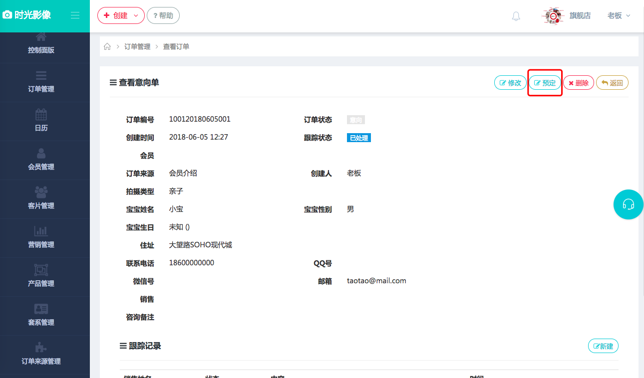The width and height of the screenshot is (644, 378).
Task: Select 套系管理 package management
Action: 41,315
